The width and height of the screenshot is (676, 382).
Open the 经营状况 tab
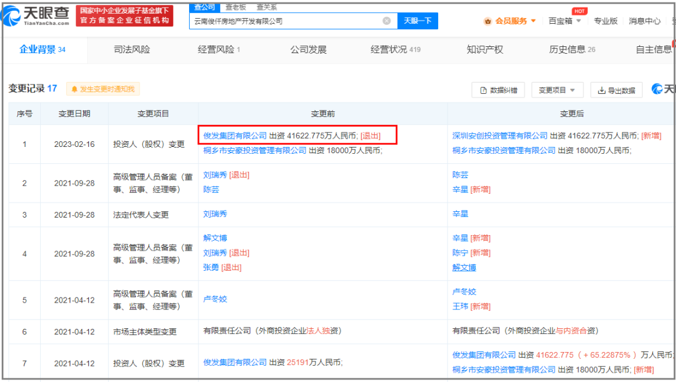[396, 49]
